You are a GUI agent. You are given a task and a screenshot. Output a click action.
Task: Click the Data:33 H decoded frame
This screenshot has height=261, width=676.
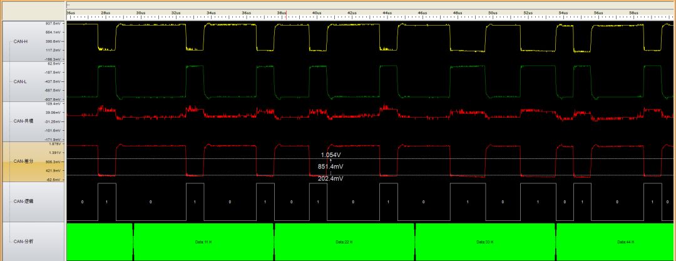(x=484, y=242)
